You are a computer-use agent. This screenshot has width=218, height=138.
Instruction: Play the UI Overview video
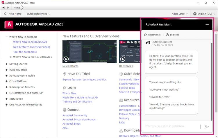[x=122, y=59]
